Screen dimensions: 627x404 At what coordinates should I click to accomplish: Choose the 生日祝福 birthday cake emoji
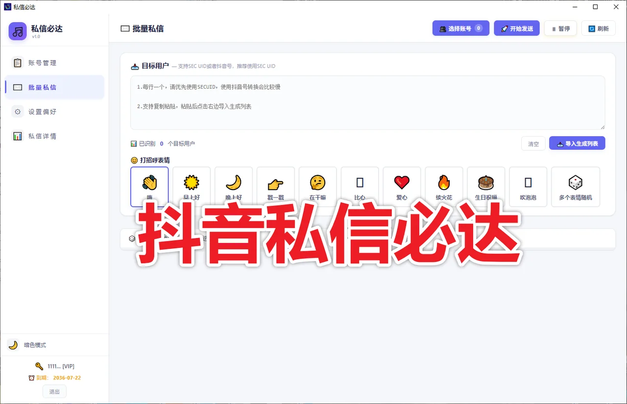click(486, 187)
